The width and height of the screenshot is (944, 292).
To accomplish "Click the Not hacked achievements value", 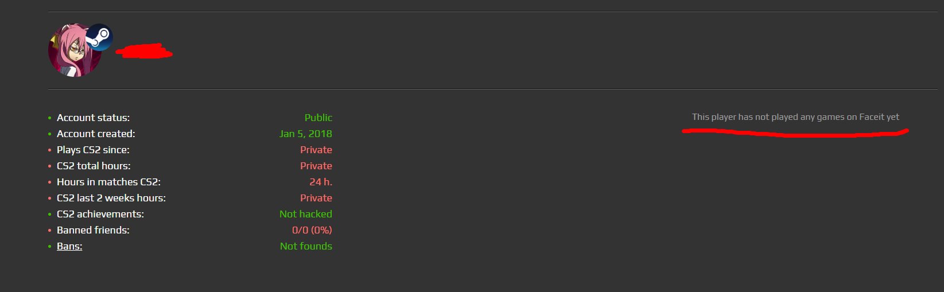I will pyautogui.click(x=305, y=214).
